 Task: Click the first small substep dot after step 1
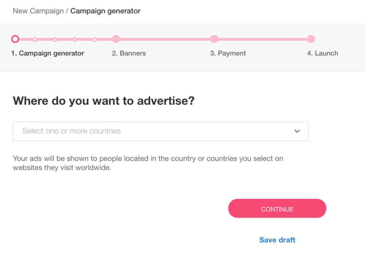(x=35, y=39)
